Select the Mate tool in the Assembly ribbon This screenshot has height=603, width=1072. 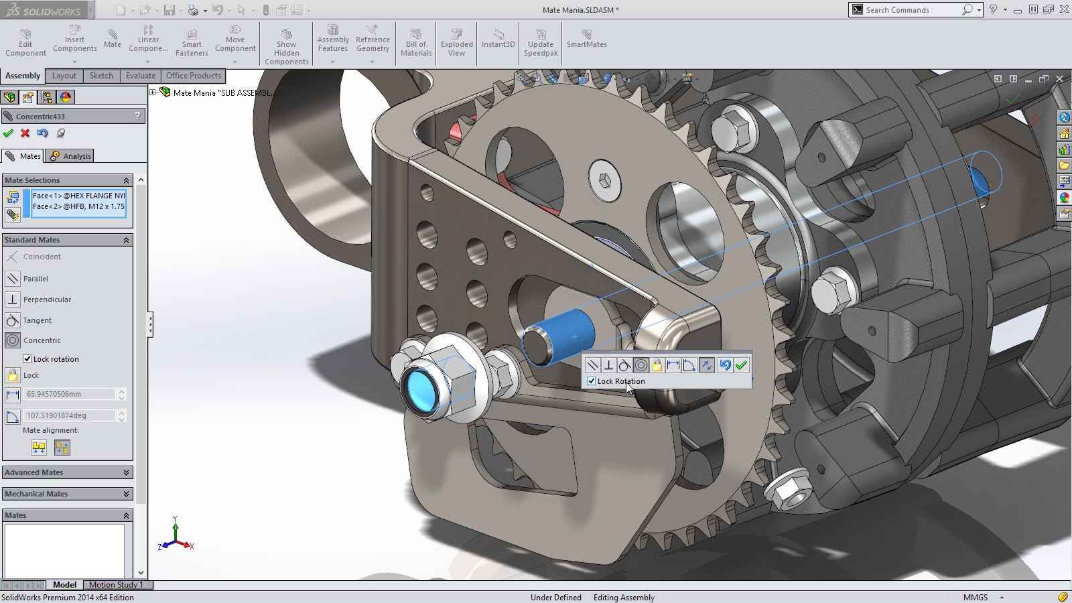[113, 40]
